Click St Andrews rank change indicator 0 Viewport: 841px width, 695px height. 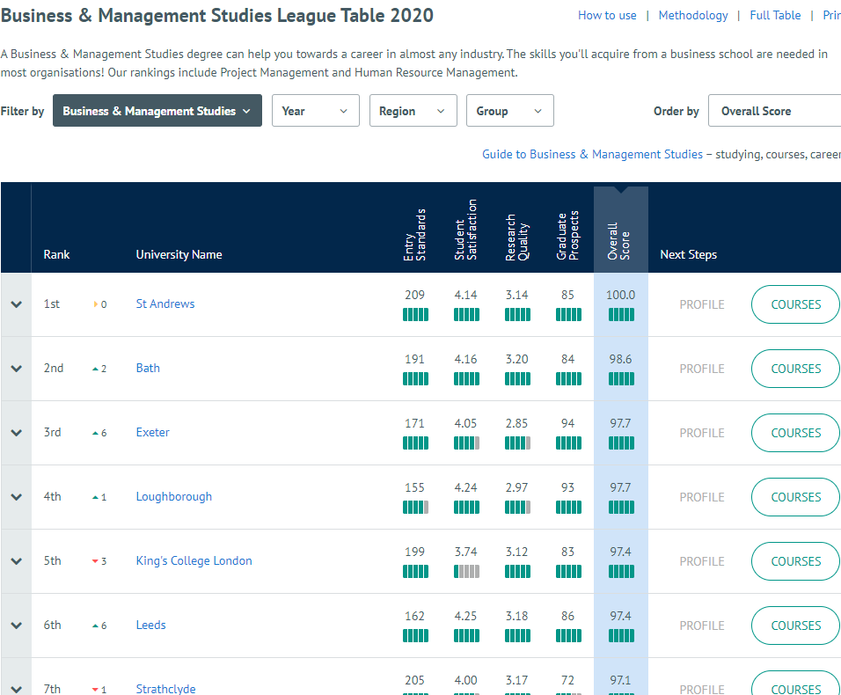coord(99,304)
